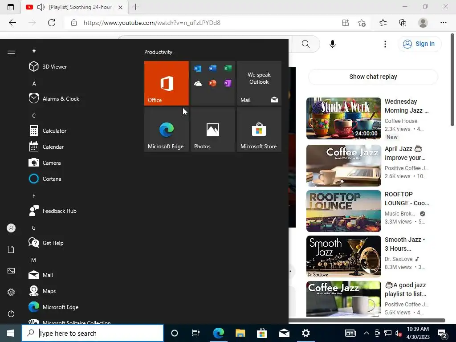
Task: Open the Microsoft Store tile
Action: (x=259, y=130)
